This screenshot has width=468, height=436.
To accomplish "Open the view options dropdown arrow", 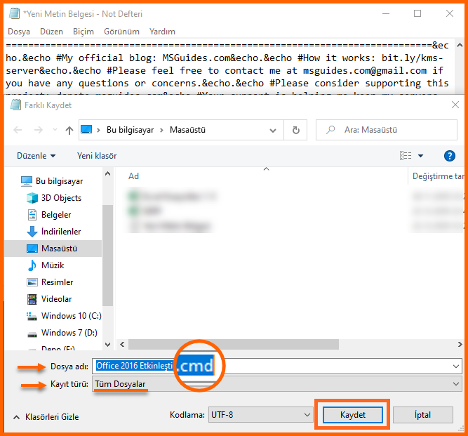I will (420, 156).
